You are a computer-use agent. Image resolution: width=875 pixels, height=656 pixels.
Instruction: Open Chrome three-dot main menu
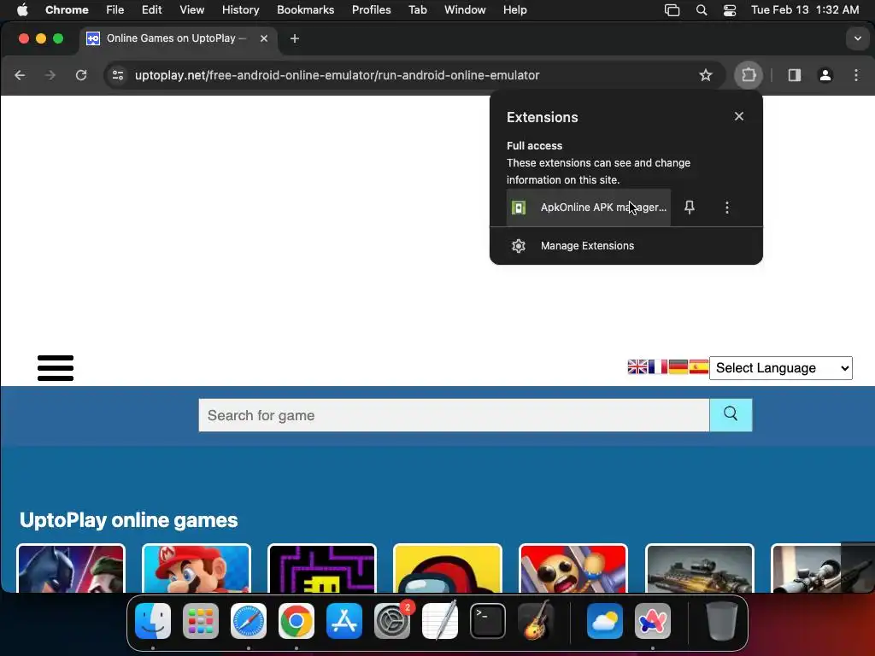856,75
